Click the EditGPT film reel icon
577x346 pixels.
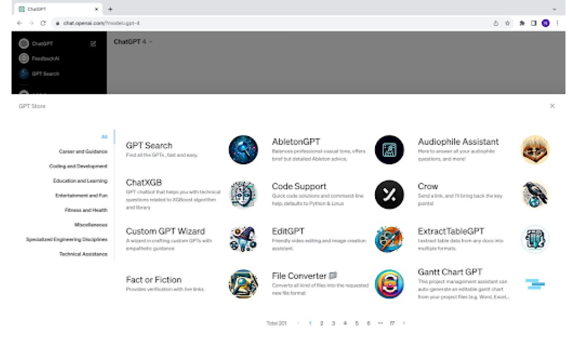coord(389,239)
